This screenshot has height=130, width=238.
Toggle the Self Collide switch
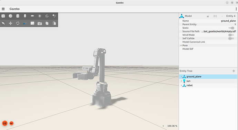point(231,38)
